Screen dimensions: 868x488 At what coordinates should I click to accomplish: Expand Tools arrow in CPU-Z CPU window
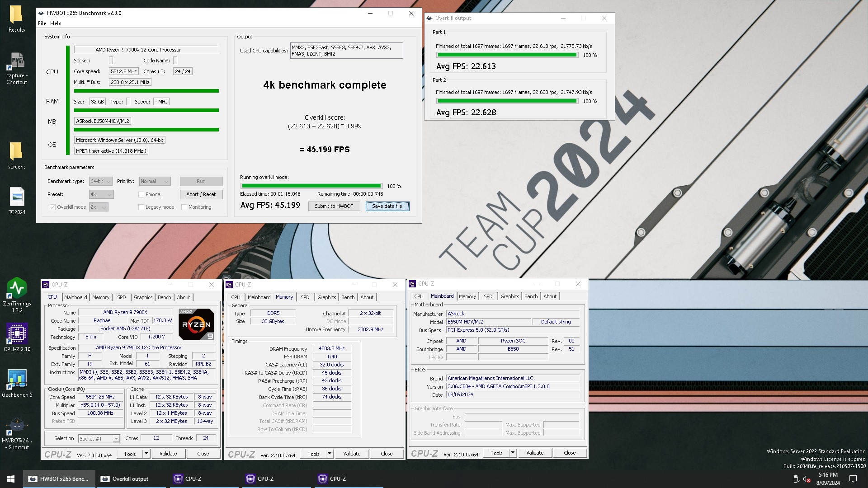(x=146, y=454)
